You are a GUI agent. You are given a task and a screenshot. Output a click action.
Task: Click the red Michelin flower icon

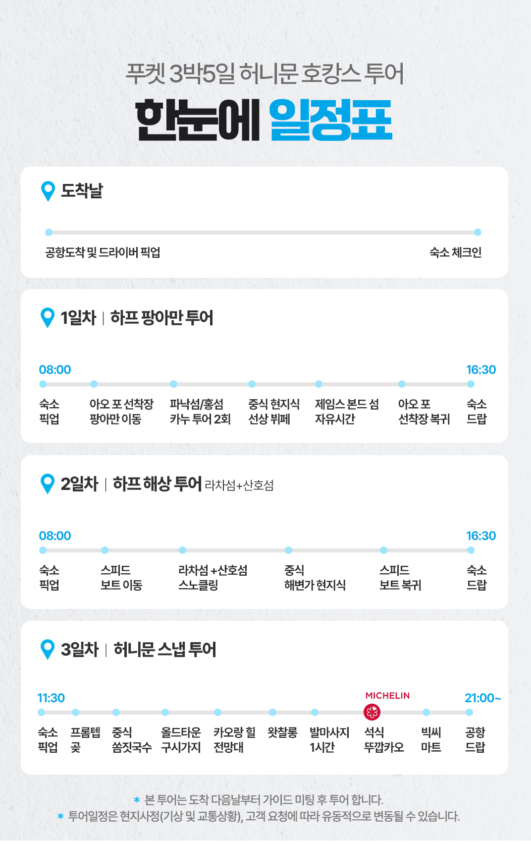coord(372,713)
